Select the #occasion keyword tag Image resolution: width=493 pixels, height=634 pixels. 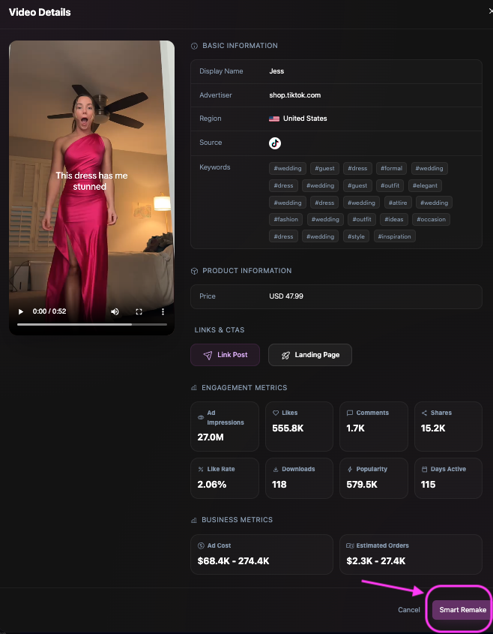(x=432, y=219)
